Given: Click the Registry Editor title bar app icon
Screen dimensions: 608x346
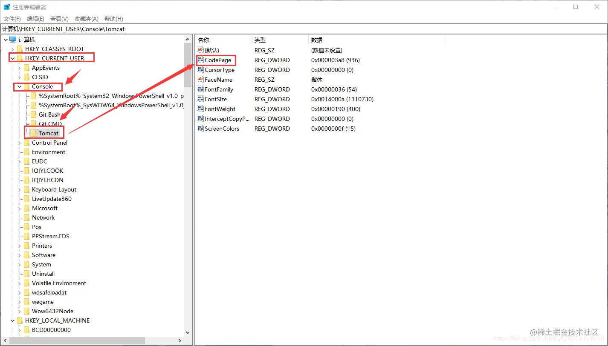Looking at the screenshot, I should [7, 7].
